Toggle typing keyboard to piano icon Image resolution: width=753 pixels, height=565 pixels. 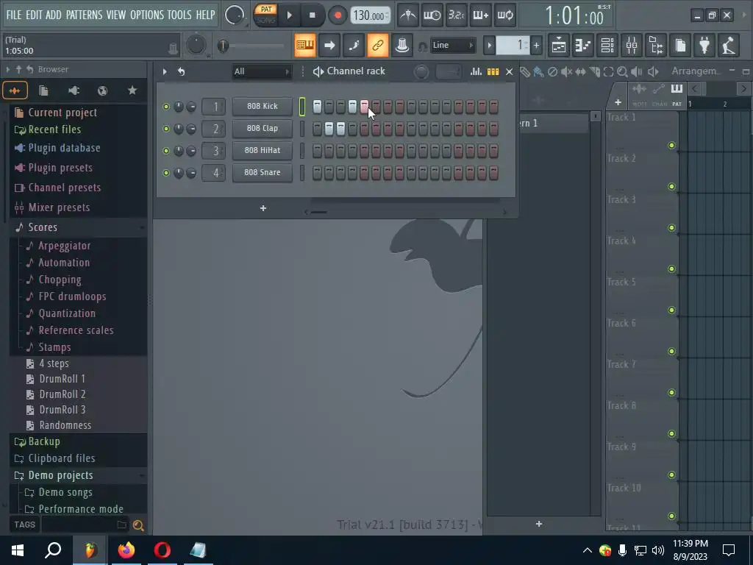coord(305,46)
